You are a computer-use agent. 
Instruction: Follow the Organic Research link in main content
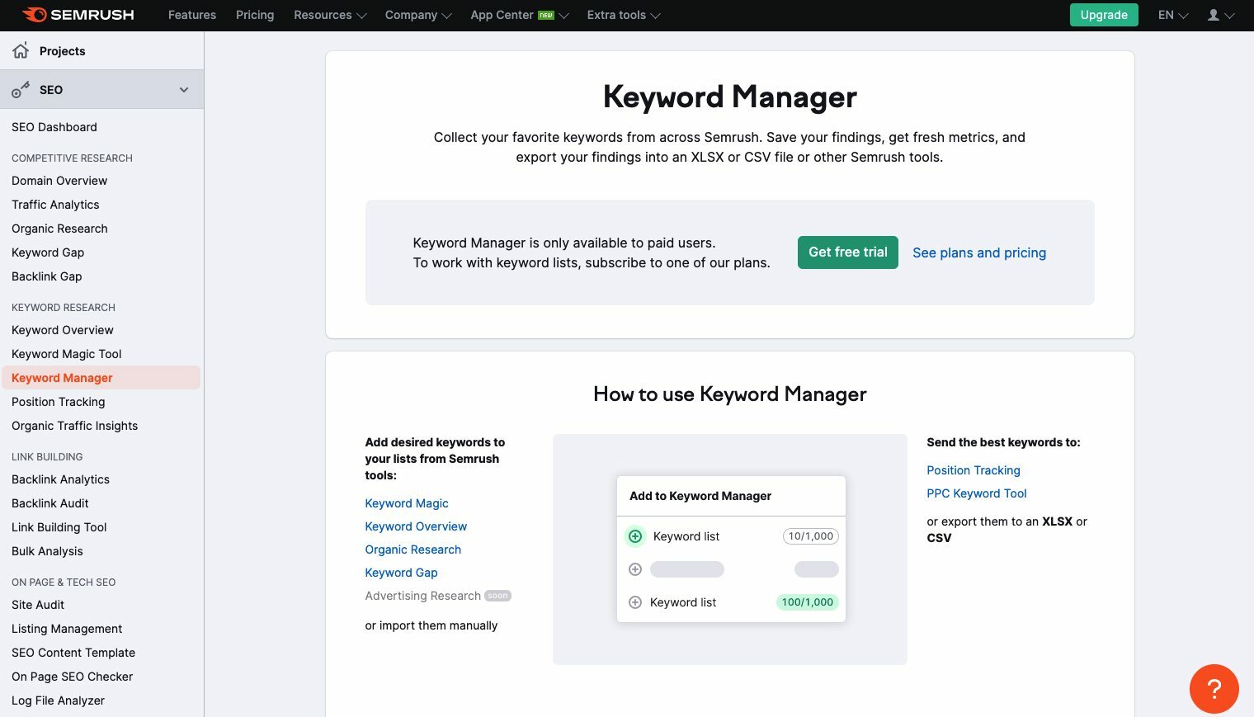coord(413,550)
